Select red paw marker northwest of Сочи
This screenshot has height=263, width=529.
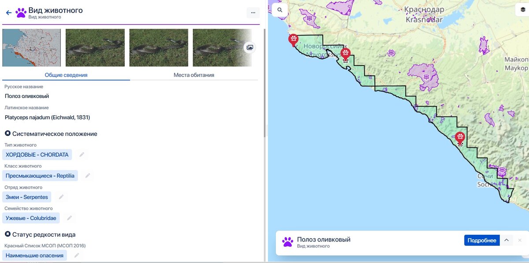tap(460, 138)
